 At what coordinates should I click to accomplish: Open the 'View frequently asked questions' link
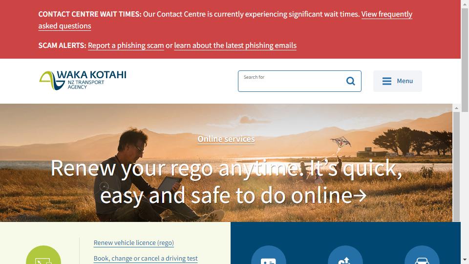[x=225, y=20]
